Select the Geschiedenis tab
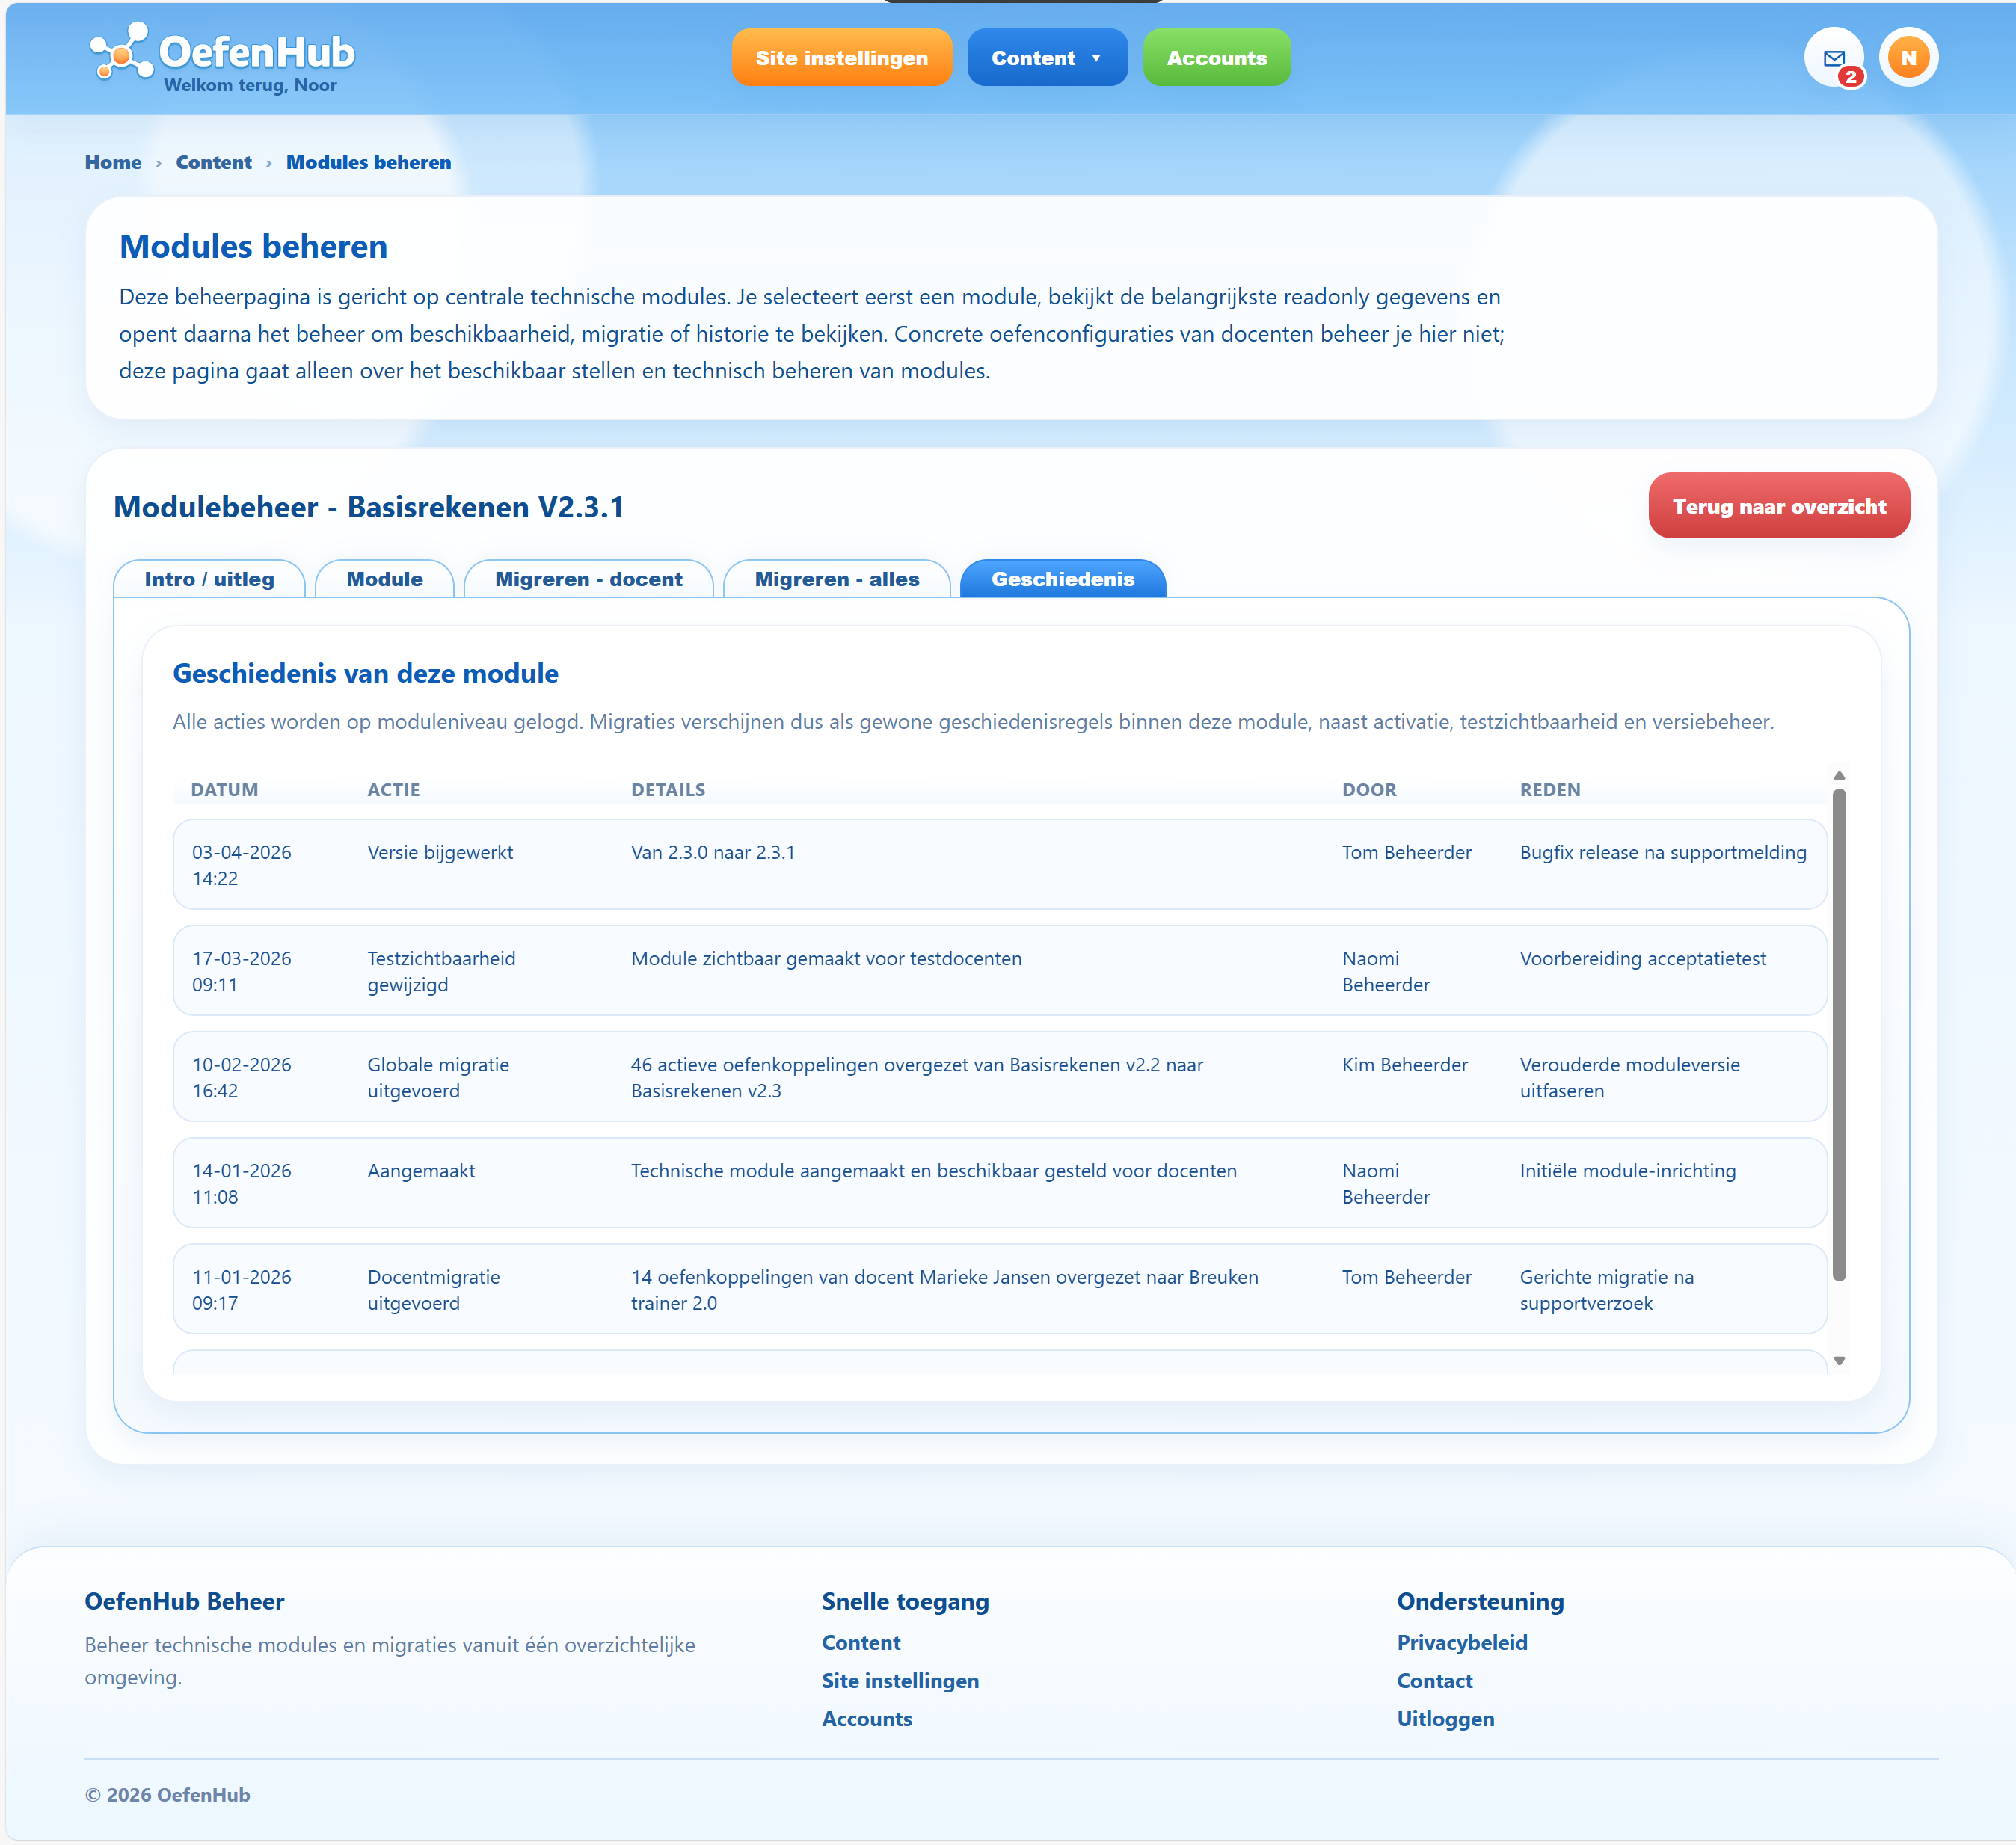Screen dimensions: 2016x1845 tap(1062, 579)
